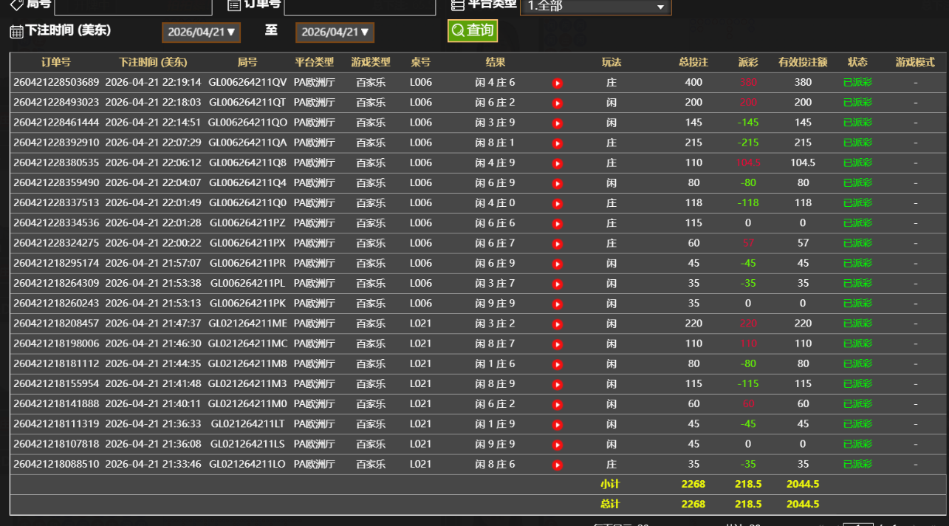Play video replay for order 260421228461444

[558, 123]
